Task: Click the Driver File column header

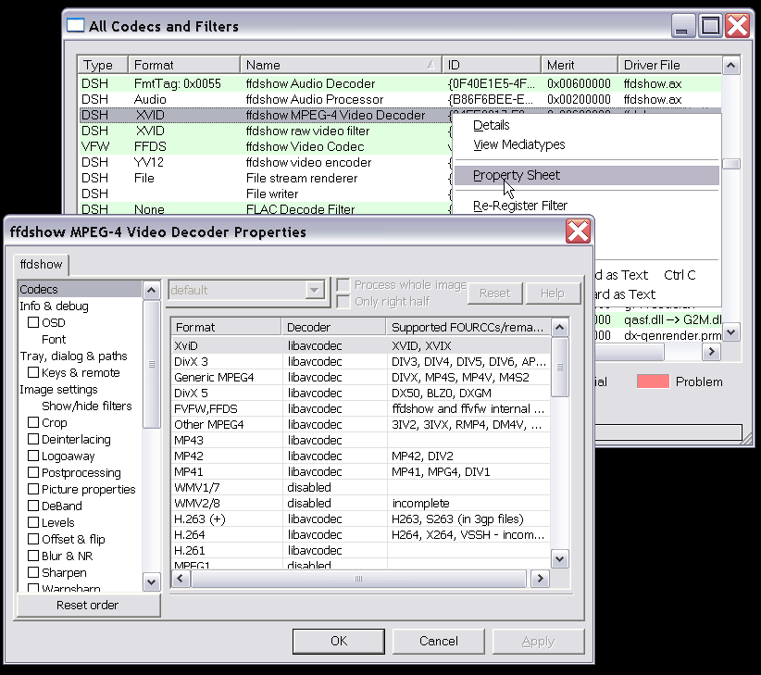Action: point(669,65)
